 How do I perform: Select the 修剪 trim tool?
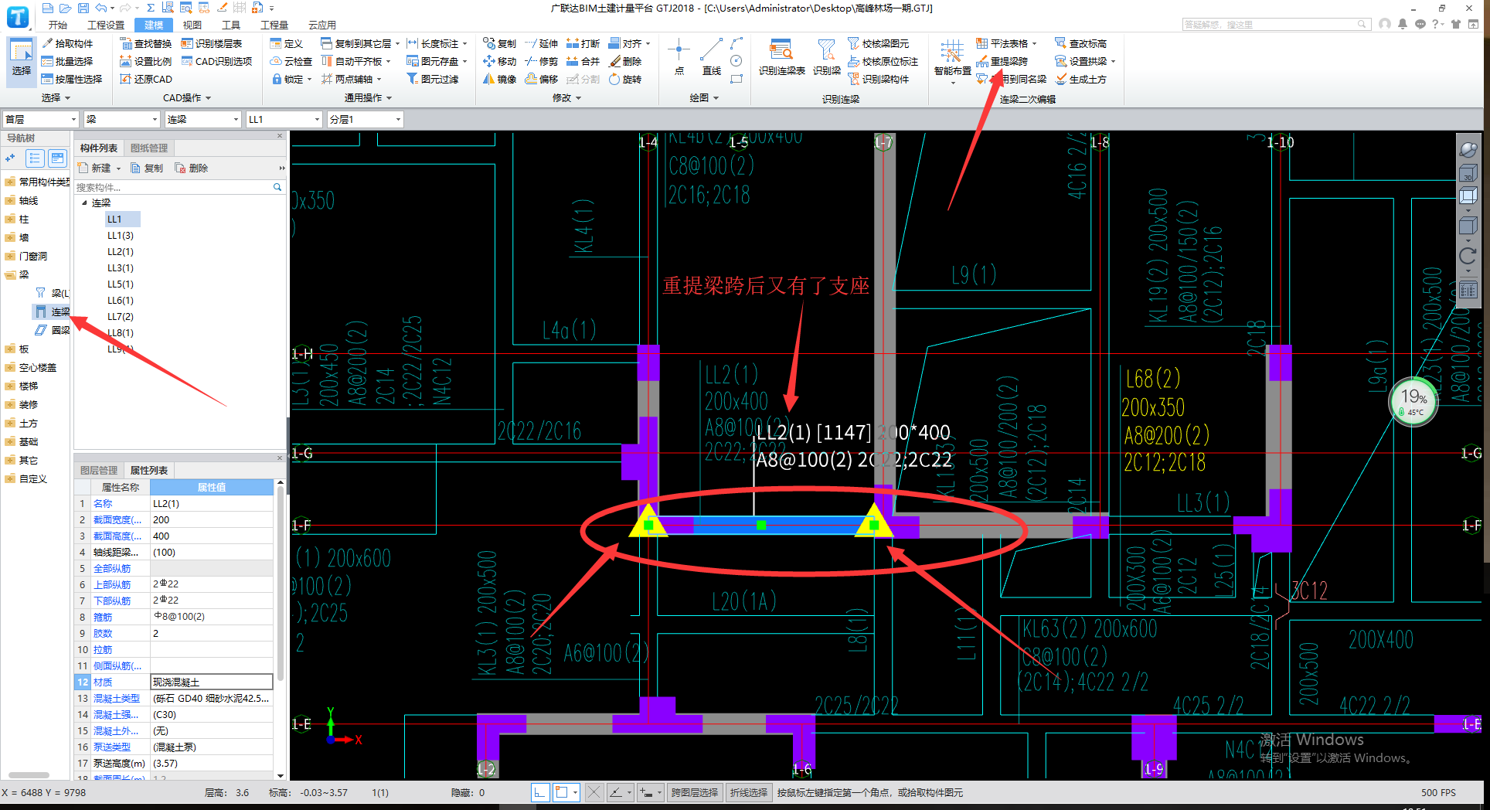coord(541,61)
